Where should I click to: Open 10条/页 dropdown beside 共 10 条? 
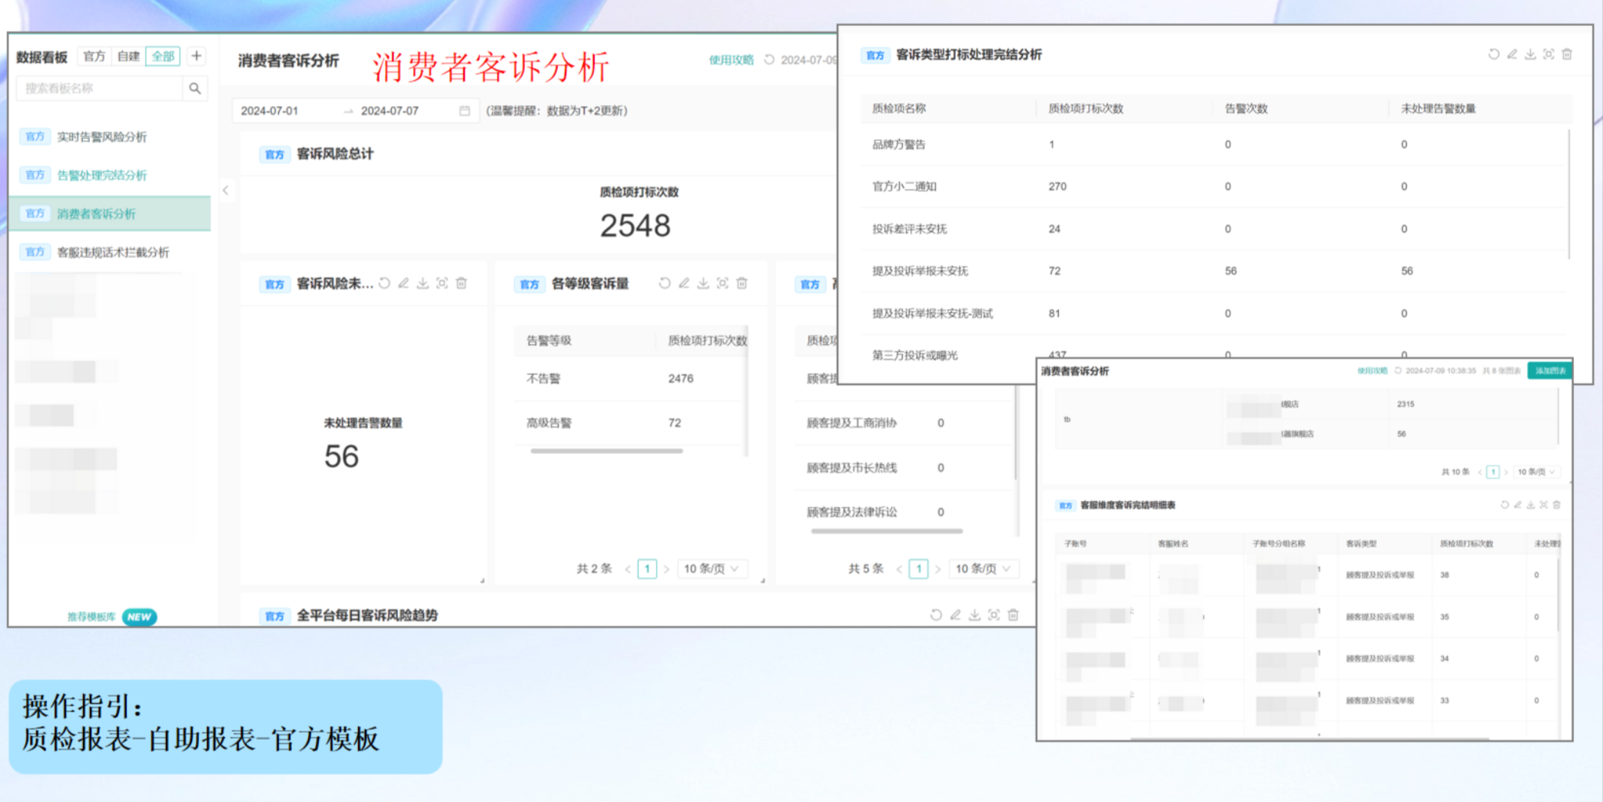tap(1536, 472)
